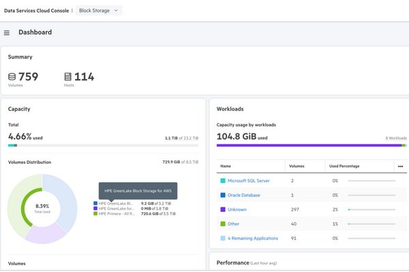This screenshot has height=272, width=409.
Task: Expand the Block Storage service dropdown
Action: 99,10
